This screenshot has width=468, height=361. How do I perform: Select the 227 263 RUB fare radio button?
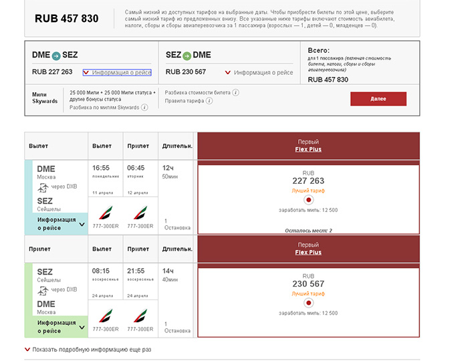pos(309,200)
